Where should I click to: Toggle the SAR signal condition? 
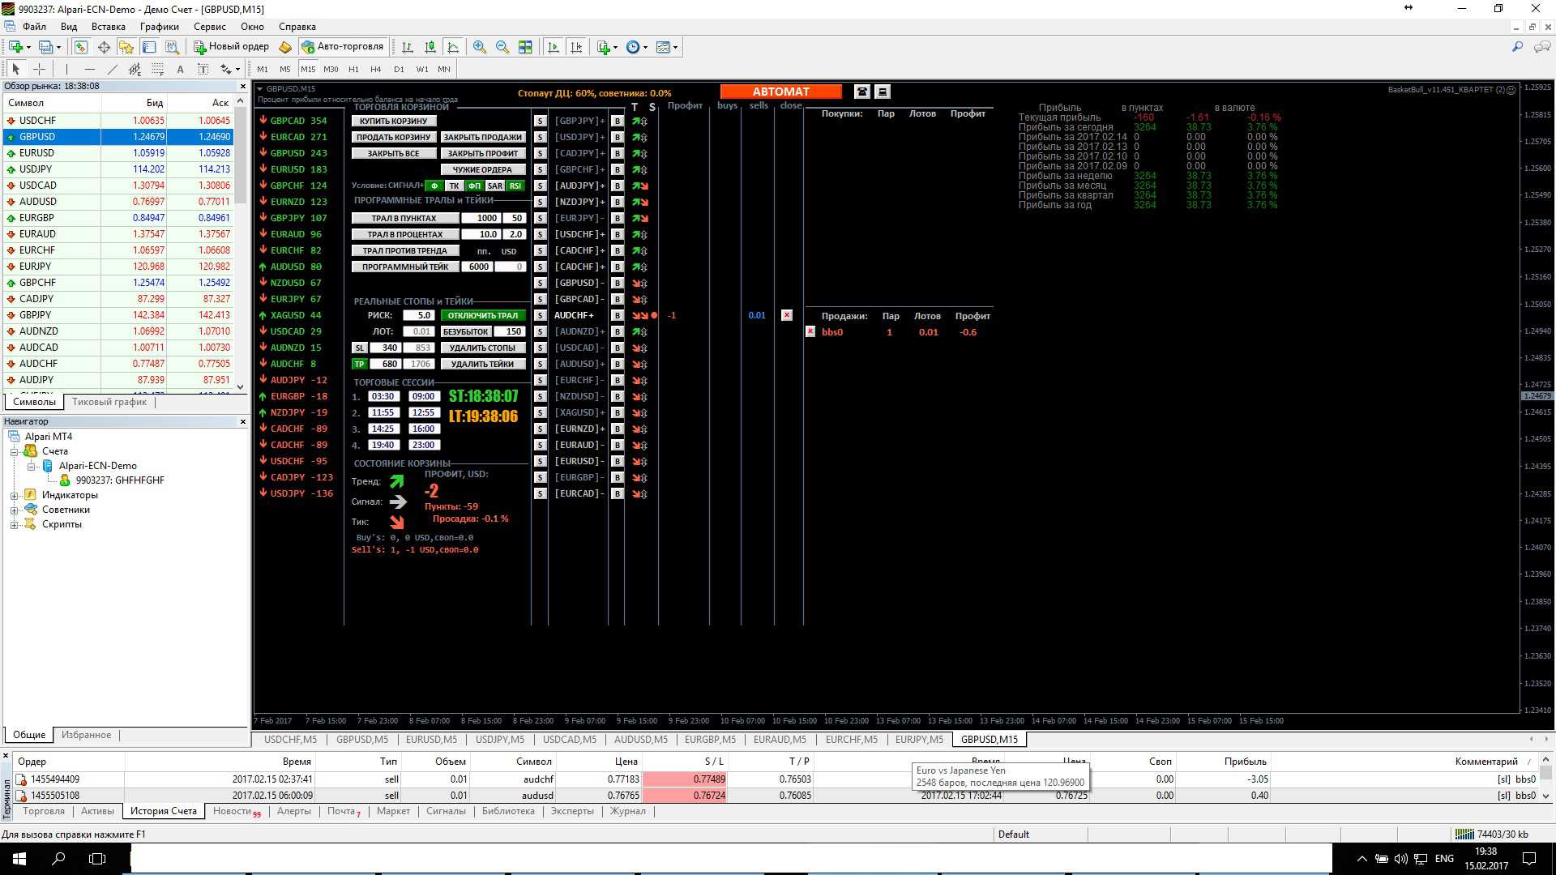tap(495, 186)
